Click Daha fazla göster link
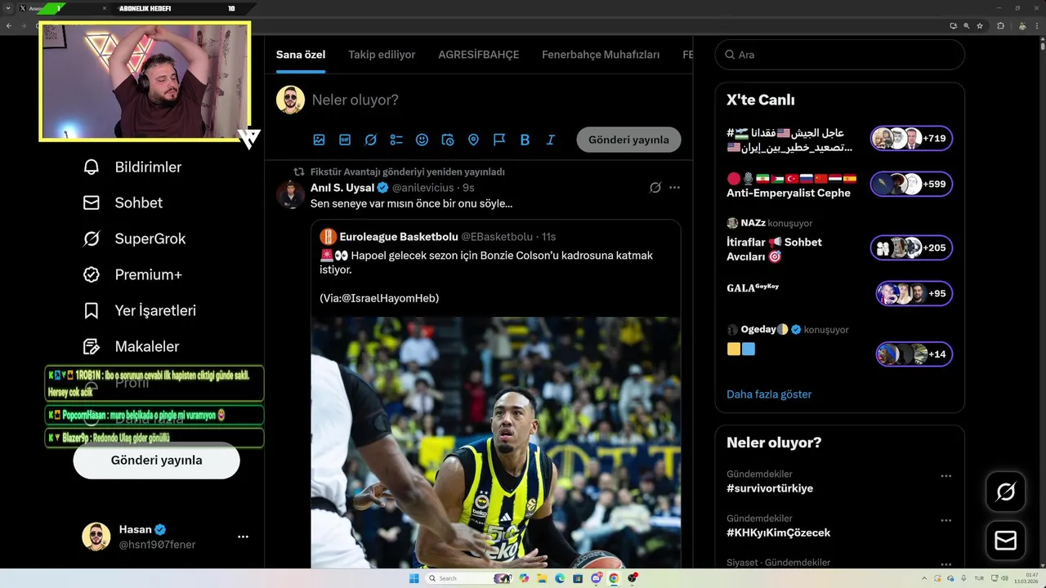 [x=769, y=394]
